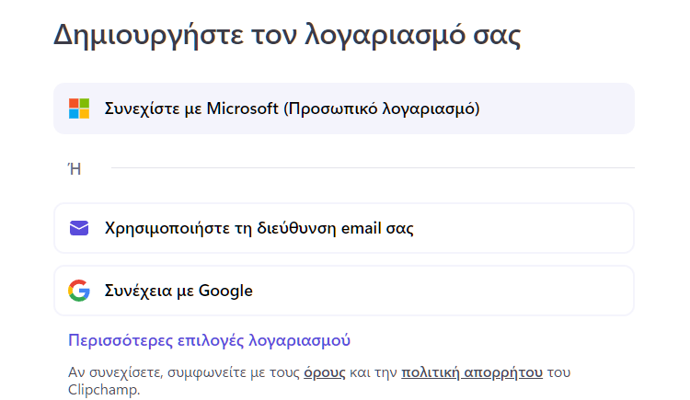
Task: Choose Συνέχεια με Google button
Action: (x=344, y=291)
